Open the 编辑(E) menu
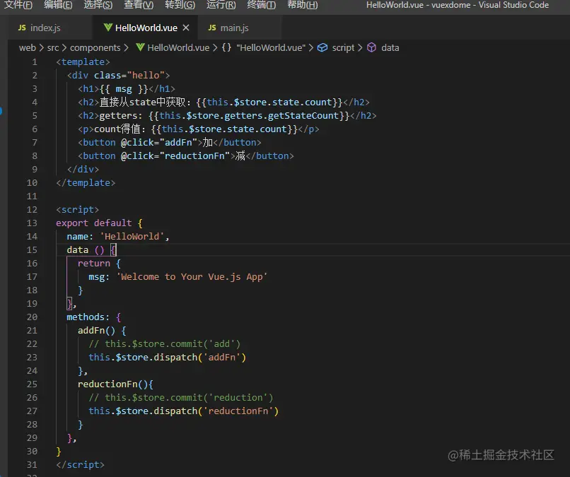The image size is (570, 477). click(x=58, y=5)
